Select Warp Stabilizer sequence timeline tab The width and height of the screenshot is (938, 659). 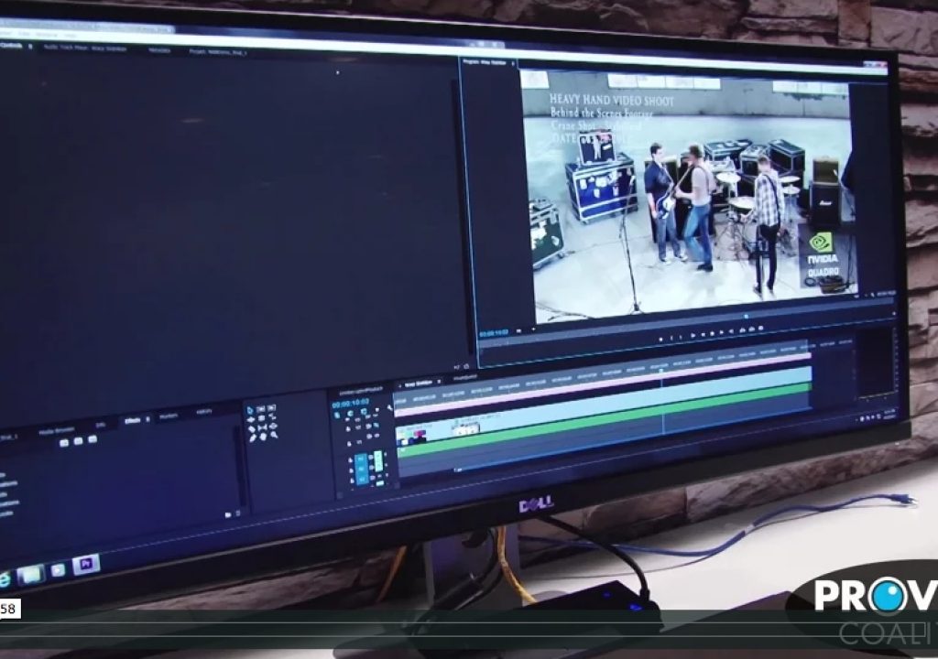tap(419, 383)
